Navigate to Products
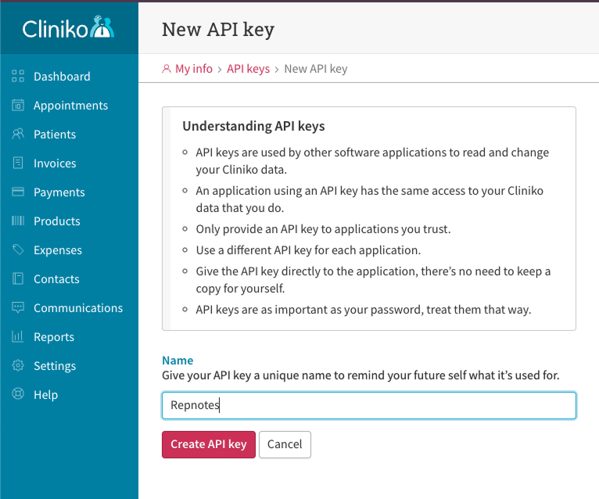The height and width of the screenshot is (499, 599). (57, 221)
